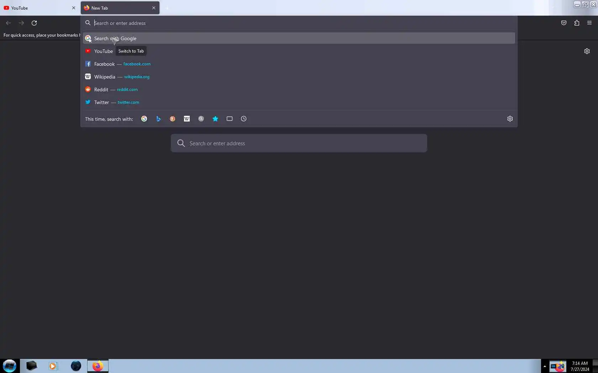Open the dark globe taskbar icon
The width and height of the screenshot is (598, 373).
(x=76, y=366)
